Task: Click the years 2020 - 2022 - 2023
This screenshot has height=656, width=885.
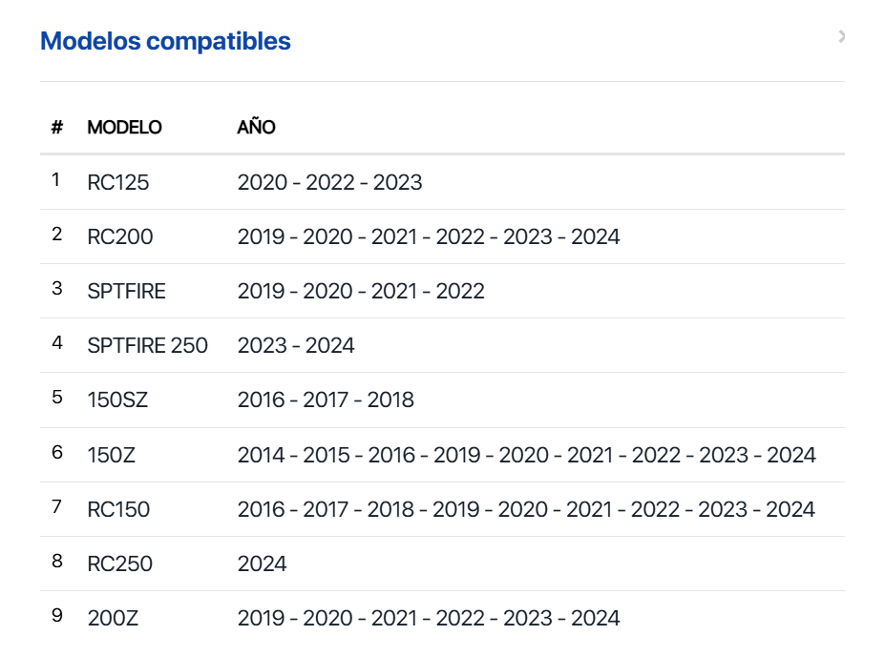Action: (x=329, y=183)
